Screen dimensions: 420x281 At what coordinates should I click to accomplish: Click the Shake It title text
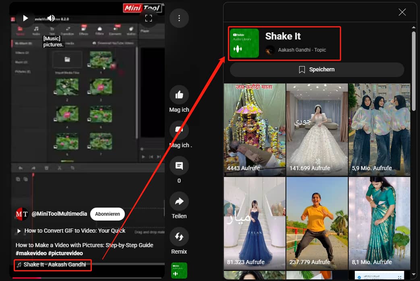pyautogui.click(x=283, y=36)
